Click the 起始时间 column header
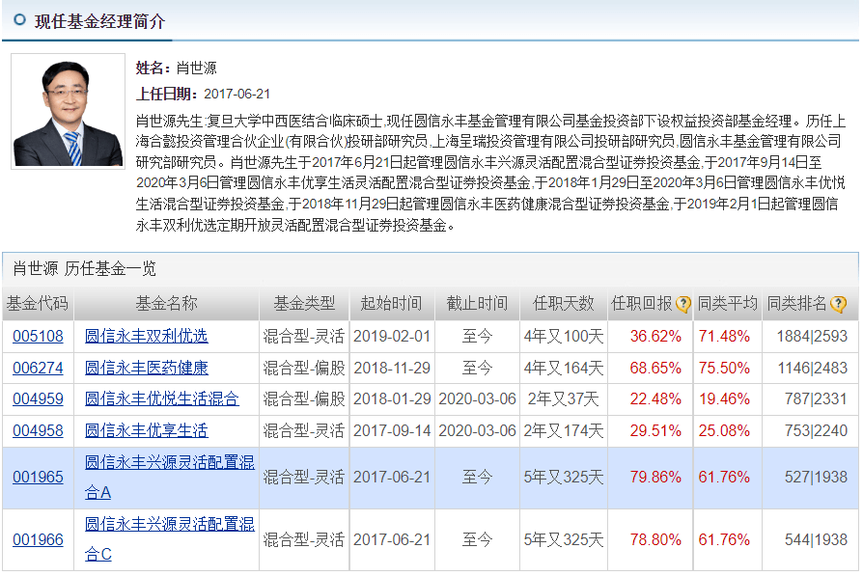 click(391, 304)
